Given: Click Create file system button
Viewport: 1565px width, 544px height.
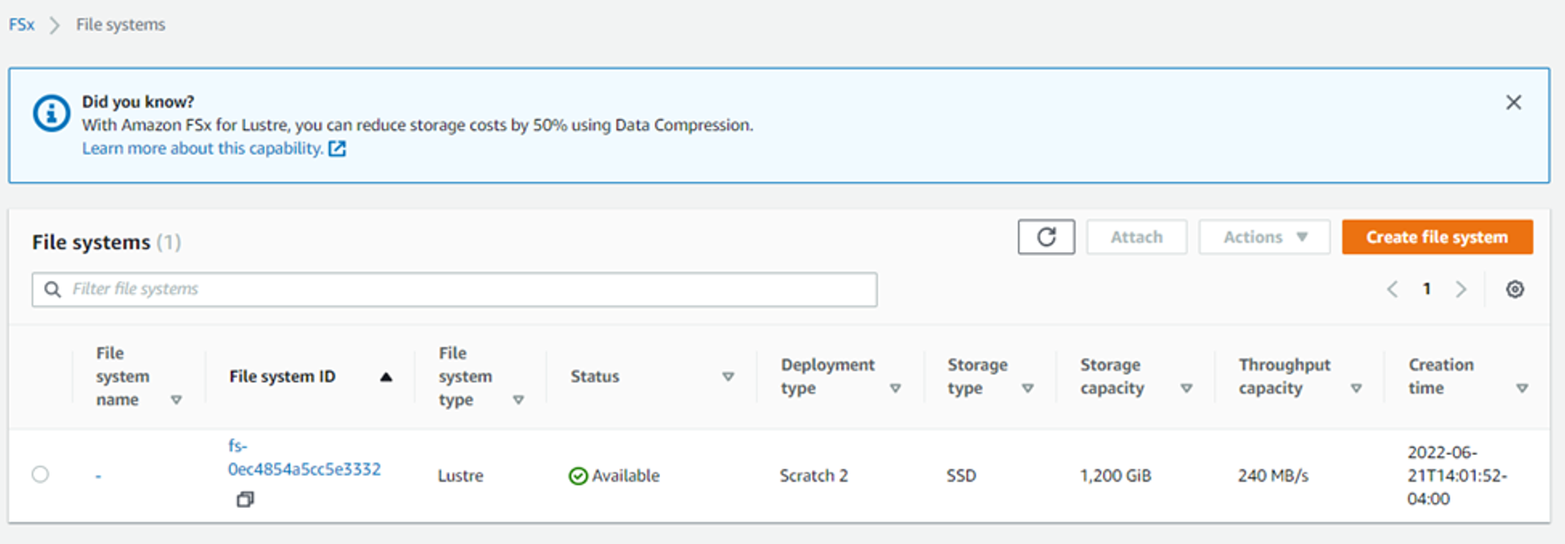Looking at the screenshot, I should (x=1436, y=237).
